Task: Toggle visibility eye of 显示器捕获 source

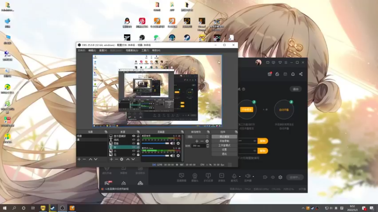Action: click(x=134, y=136)
